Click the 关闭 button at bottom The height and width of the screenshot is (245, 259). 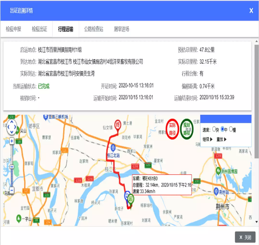245,237
